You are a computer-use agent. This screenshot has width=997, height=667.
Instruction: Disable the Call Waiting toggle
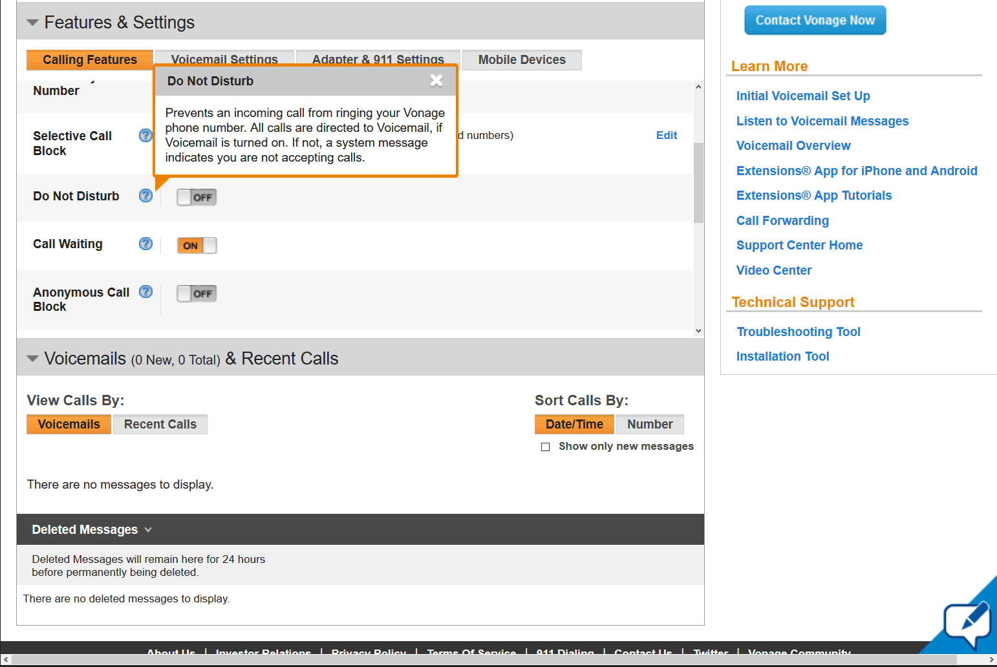click(x=197, y=246)
